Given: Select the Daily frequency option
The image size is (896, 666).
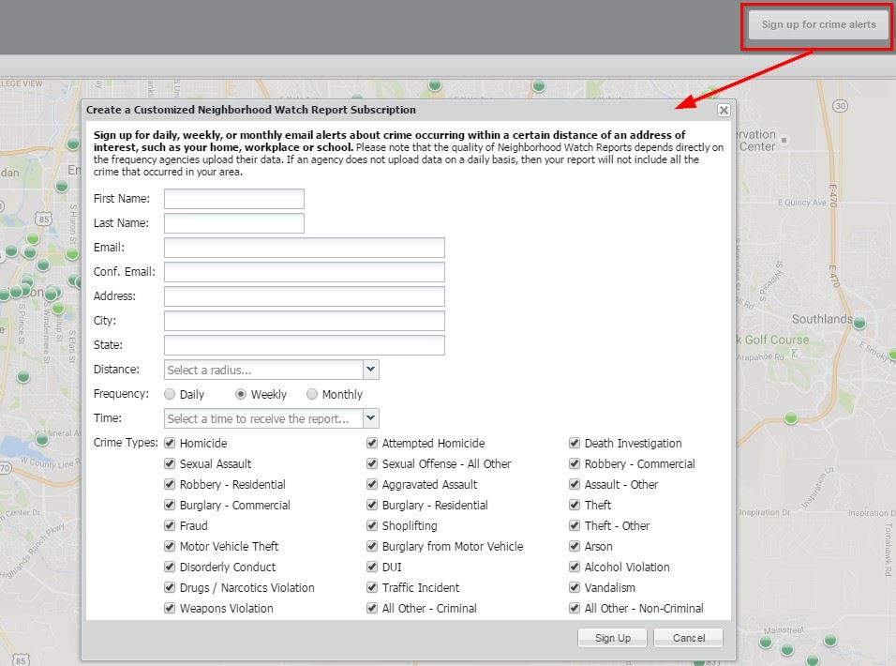Looking at the screenshot, I should pos(170,394).
